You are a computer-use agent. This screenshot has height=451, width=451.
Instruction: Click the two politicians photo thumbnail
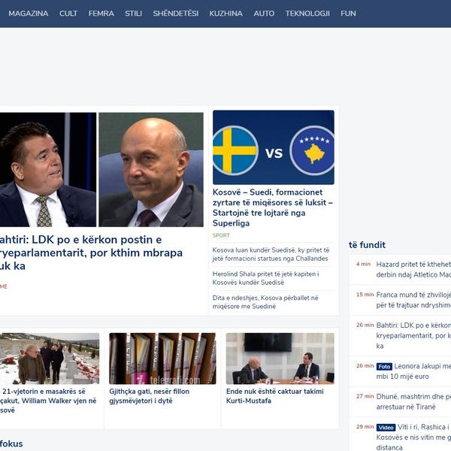point(101,169)
